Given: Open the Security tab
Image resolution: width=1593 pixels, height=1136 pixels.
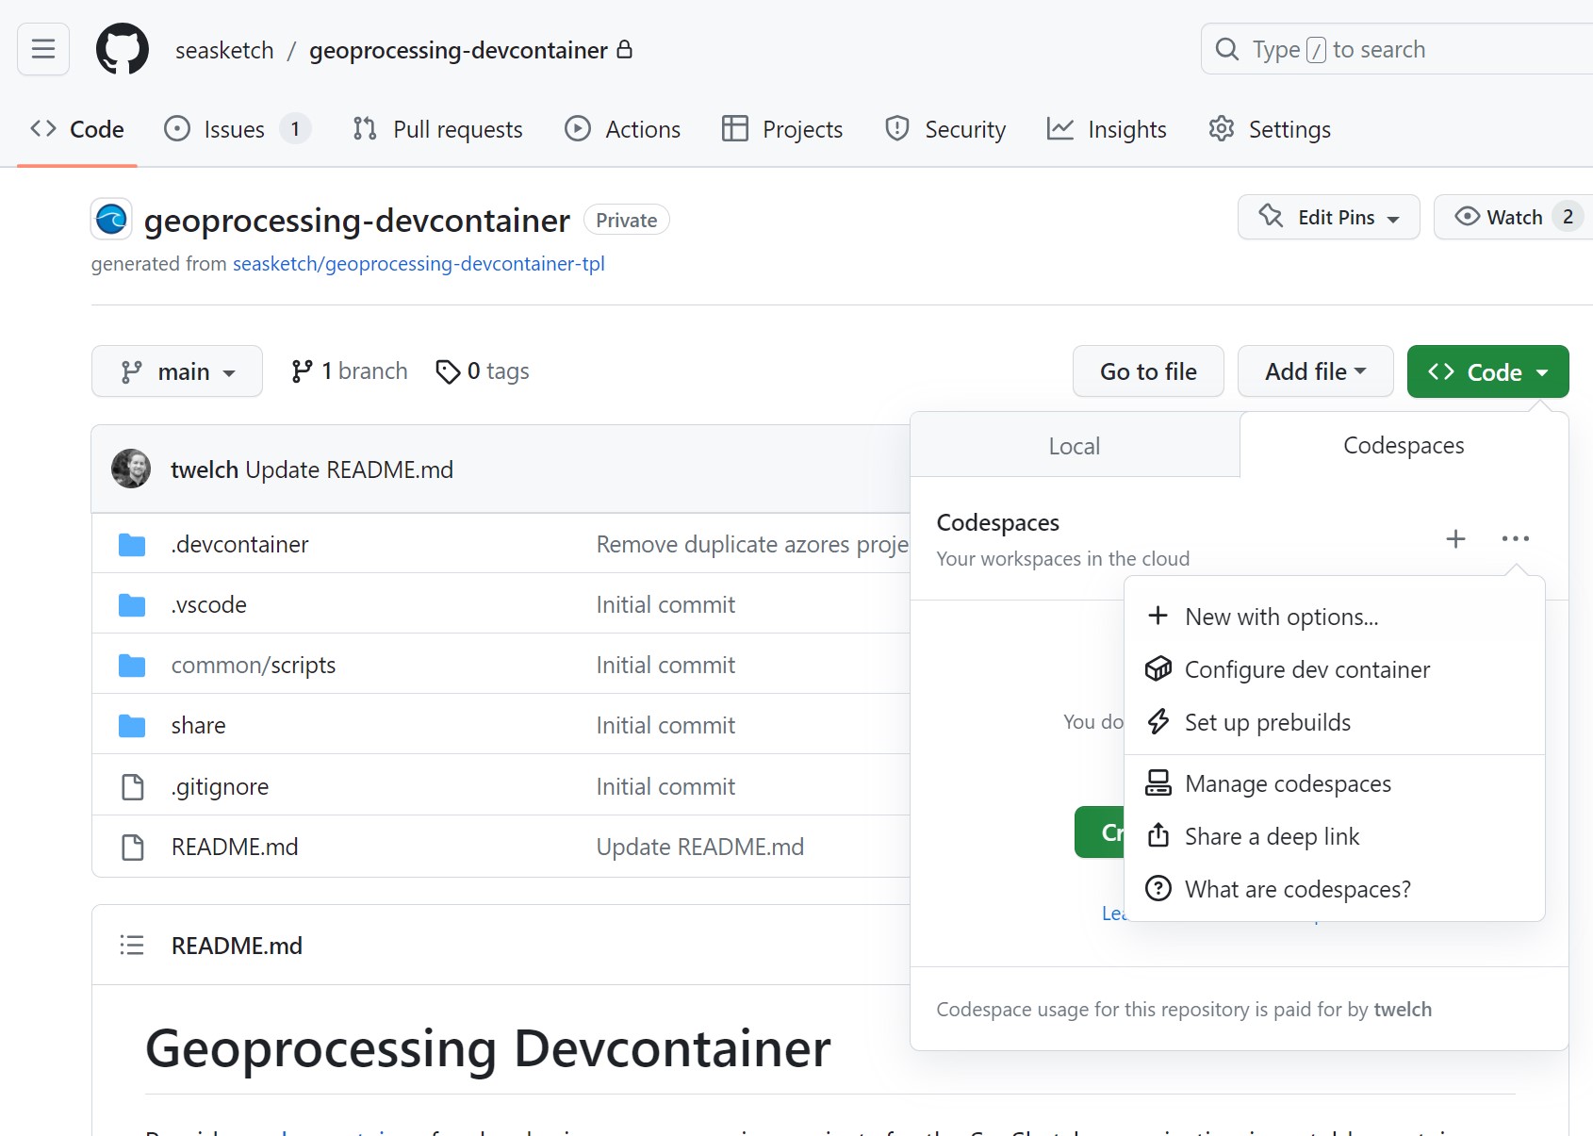Looking at the screenshot, I should click(945, 129).
